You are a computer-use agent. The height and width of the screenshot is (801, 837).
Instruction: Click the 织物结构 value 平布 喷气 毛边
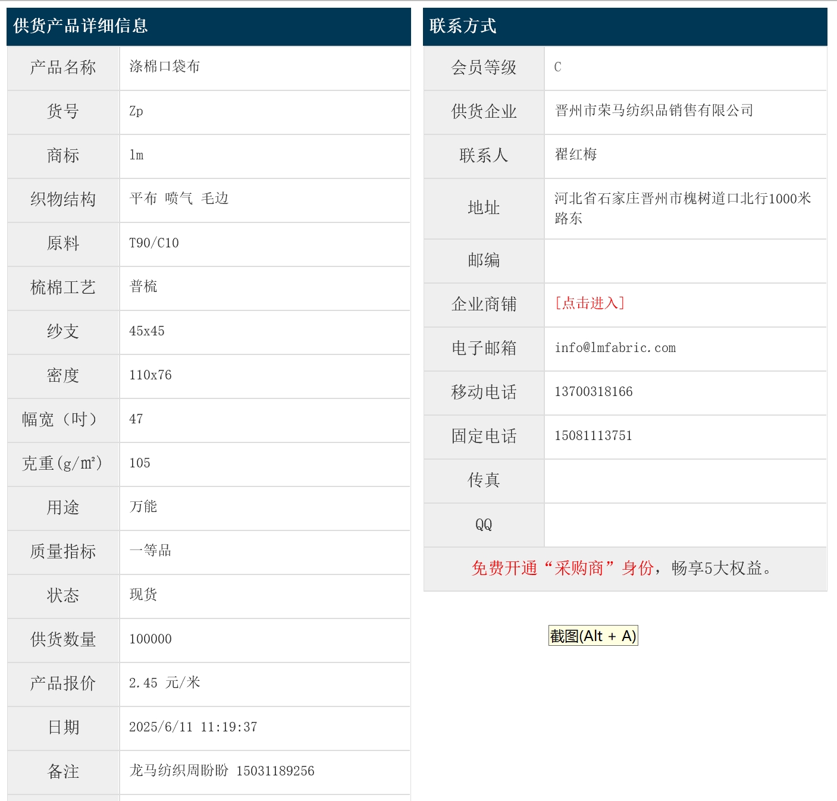tap(179, 199)
